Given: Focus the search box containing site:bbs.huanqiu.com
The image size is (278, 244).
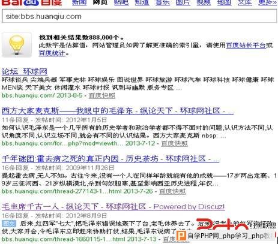Looking at the screenshot, I should pyautogui.click(x=139, y=16).
